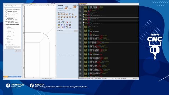
Task: Collapse the first fold marker in the gcode editor
Action: pyautogui.click(x=83, y=14)
